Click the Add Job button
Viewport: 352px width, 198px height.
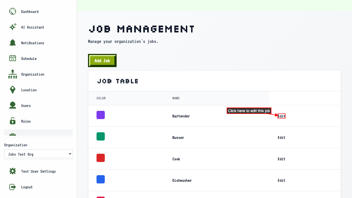(x=102, y=61)
